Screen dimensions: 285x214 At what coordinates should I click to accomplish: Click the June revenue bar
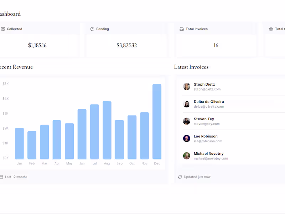pos(82,134)
